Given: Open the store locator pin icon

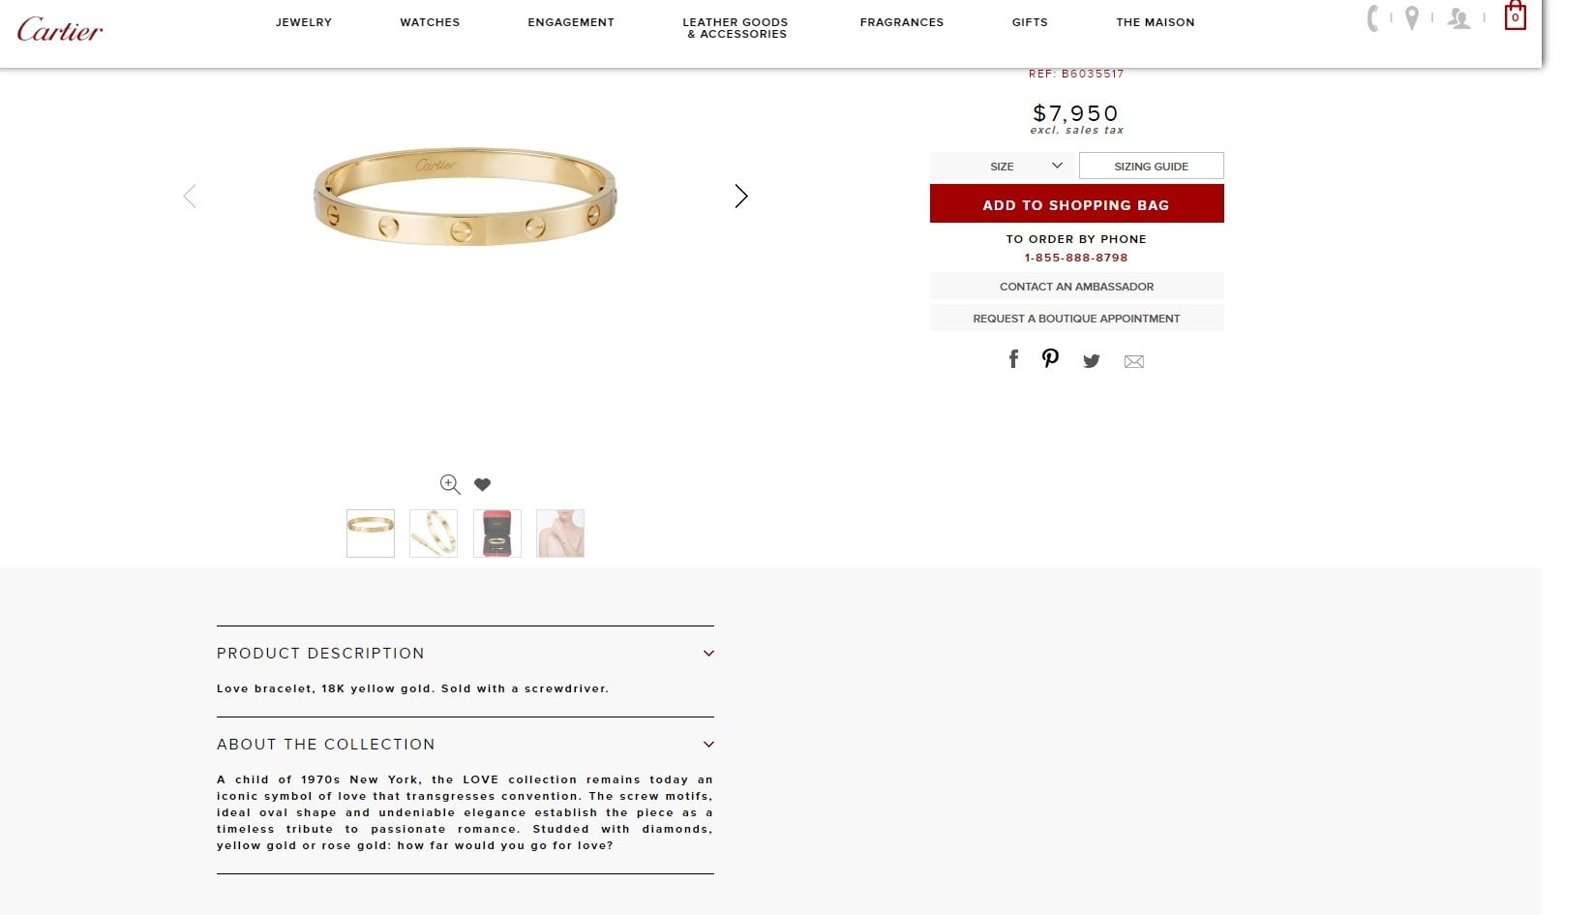Looking at the screenshot, I should point(1412,18).
